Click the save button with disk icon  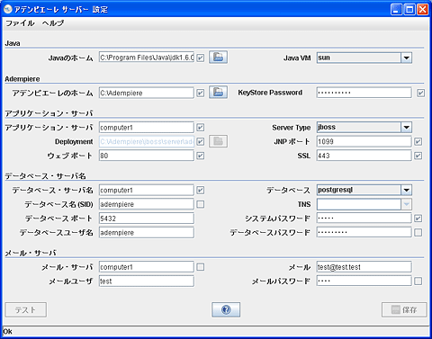[x=404, y=309]
